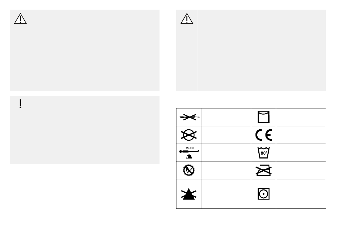Click the no open flame prohibition sign
The height and width of the screenshot is (234, 339).
[x=189, y=170]
